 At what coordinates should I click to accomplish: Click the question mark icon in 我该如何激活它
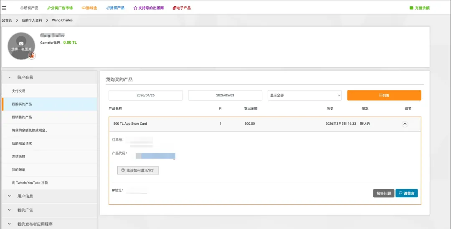[x=123, y=170]
